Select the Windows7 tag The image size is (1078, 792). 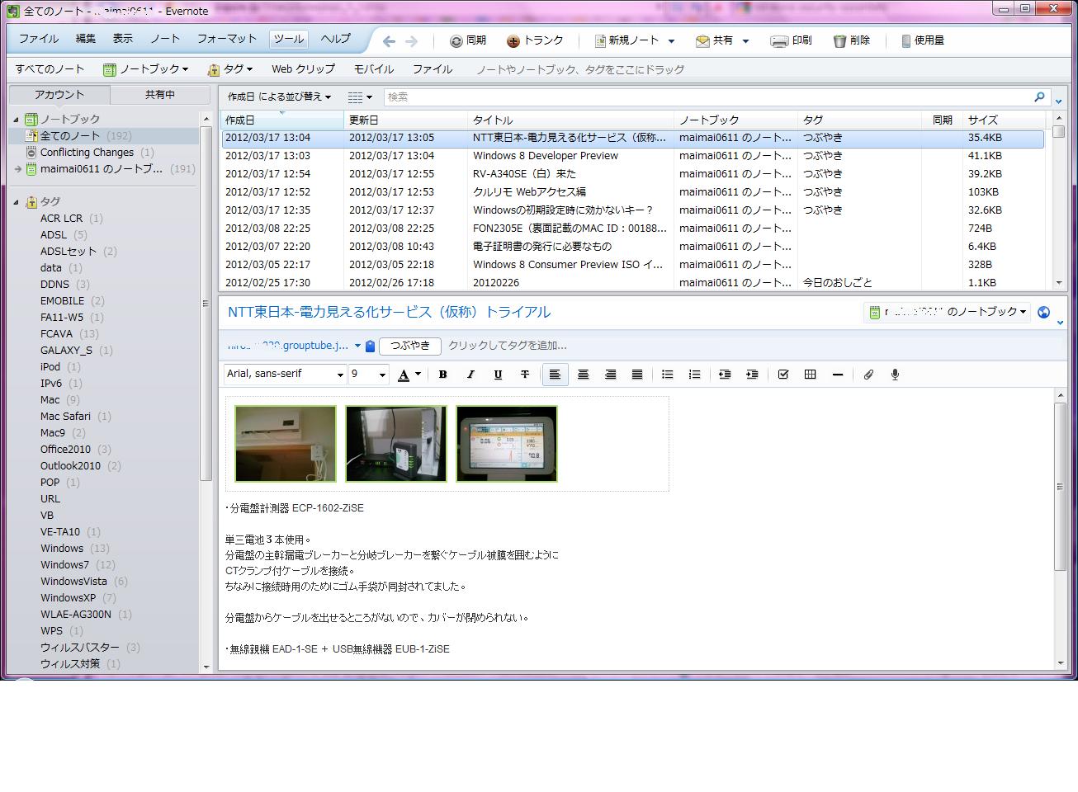tap(64, 565)
